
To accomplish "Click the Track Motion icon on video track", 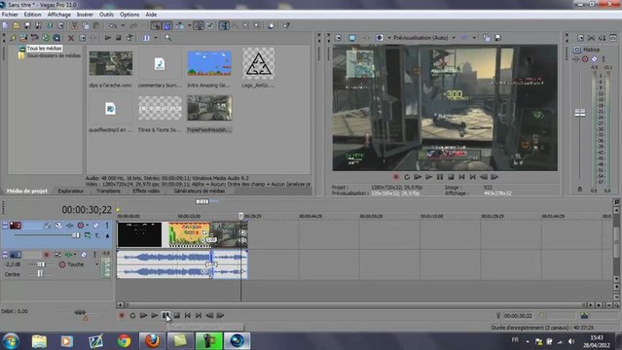I will pyautogui.click(x=58, y=226).
